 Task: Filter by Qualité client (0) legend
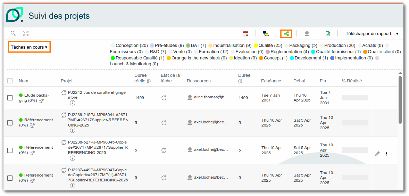pos(382,52)
